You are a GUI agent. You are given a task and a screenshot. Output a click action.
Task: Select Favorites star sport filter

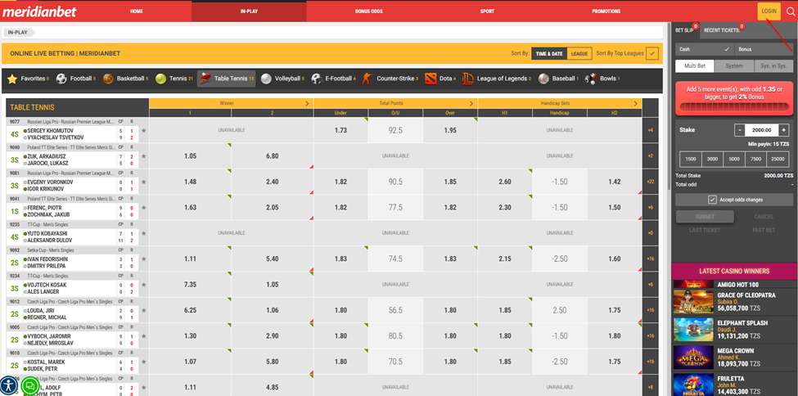[x=28, y=79]
